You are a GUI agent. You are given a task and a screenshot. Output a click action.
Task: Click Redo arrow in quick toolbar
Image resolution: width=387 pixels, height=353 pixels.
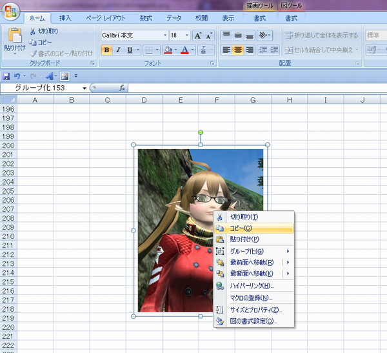33,76
